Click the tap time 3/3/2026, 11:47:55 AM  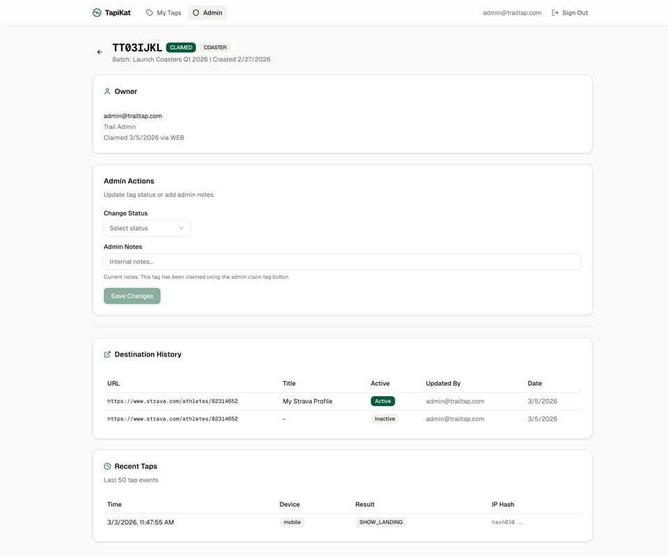[141, 523]
